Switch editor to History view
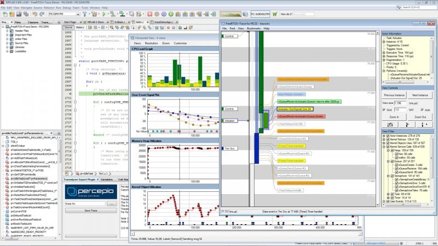Screen dimensions: 438x246 click(79, 27)
